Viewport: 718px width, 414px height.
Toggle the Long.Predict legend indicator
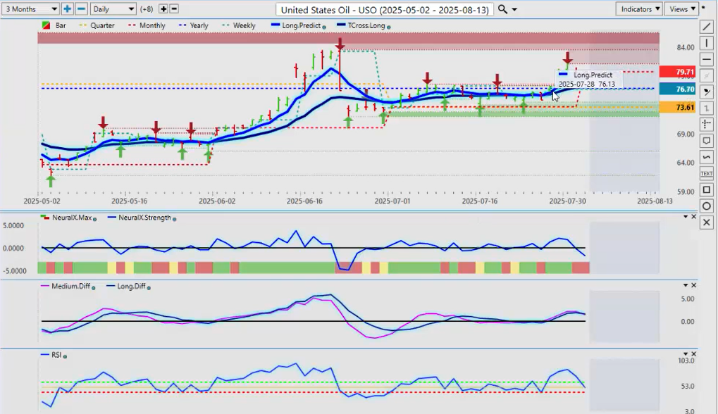pyautogui.click(x=300, y=25)
